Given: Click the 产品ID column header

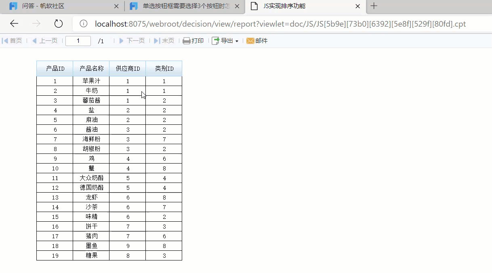Looking at the screenshot, I should pyautogui.click(x=55, y=69).
